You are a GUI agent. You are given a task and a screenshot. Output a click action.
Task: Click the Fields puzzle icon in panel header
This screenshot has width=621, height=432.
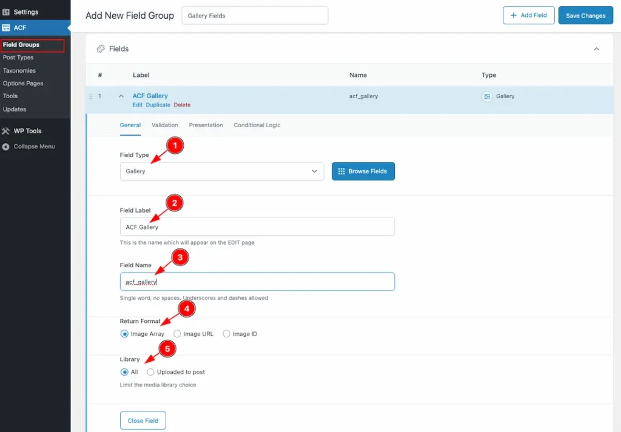tap(101, 49)
